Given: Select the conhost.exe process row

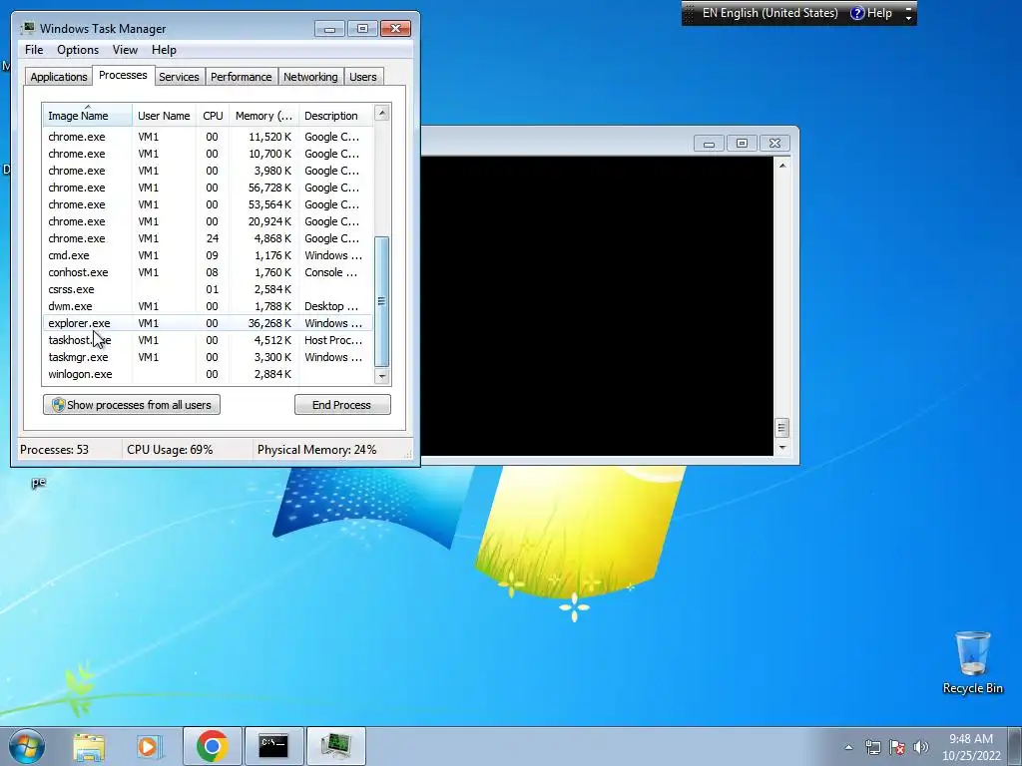Looking at the screenshot, I should pos(208,272).
